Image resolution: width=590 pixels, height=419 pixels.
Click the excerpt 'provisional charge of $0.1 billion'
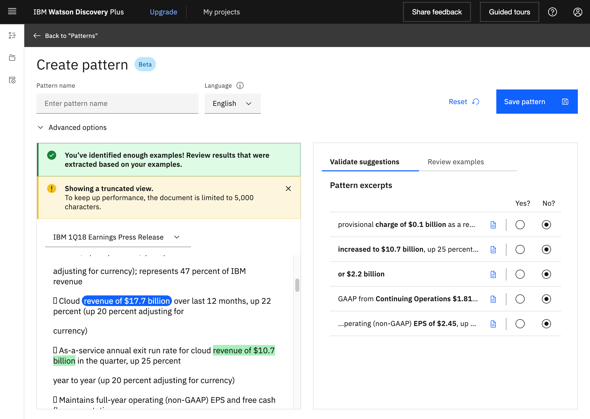(406, 225)
